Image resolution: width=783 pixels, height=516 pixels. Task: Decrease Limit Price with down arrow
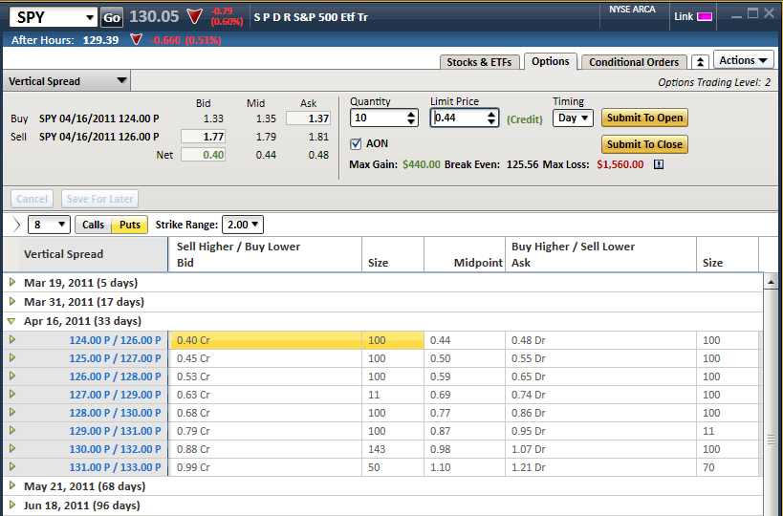tap(491, 121)
